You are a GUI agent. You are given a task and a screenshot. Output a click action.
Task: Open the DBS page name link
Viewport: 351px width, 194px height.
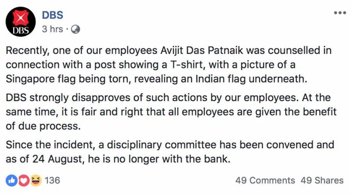(x=53, y=15)
